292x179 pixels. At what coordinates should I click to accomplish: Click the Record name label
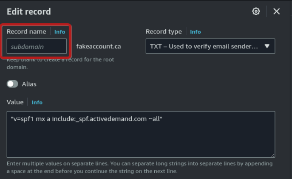click(x=26, y=31)
